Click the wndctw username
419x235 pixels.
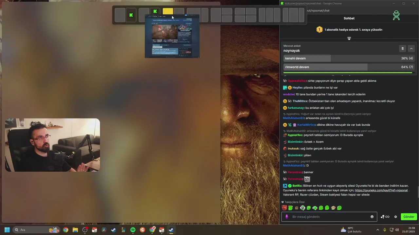click(x=288, y=94)
